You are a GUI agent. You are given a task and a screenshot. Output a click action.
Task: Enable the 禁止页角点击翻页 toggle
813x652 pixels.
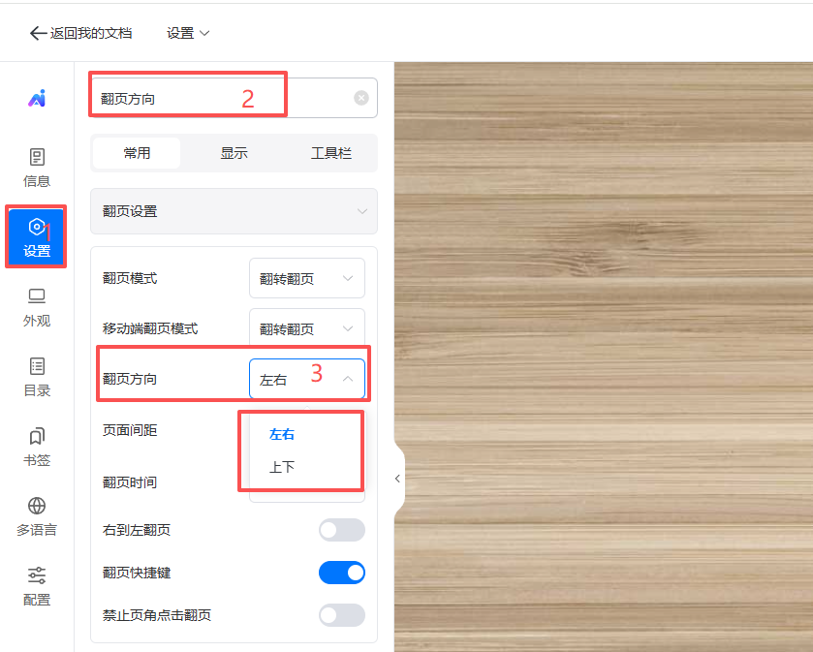342,615
